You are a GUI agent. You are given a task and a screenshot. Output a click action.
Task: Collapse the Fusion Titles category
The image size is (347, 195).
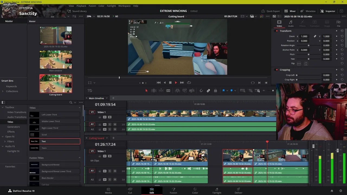[80, 158]
